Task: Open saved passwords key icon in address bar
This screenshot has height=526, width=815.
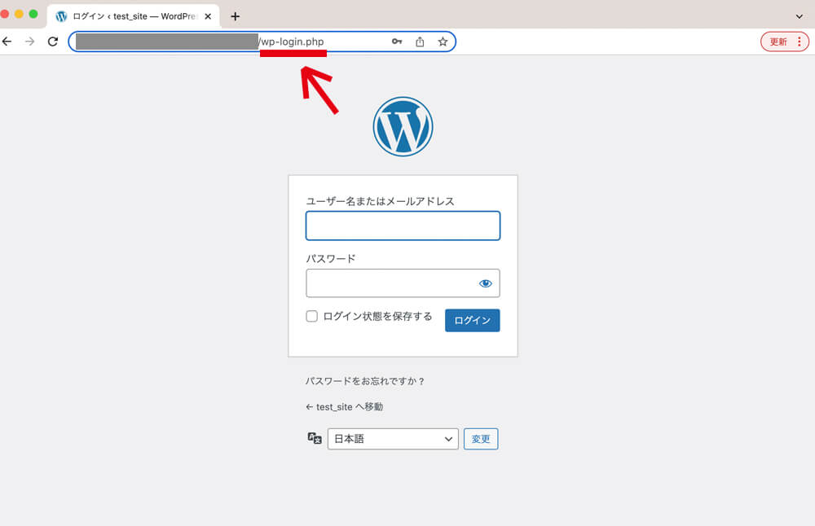Action: point(397,42)
